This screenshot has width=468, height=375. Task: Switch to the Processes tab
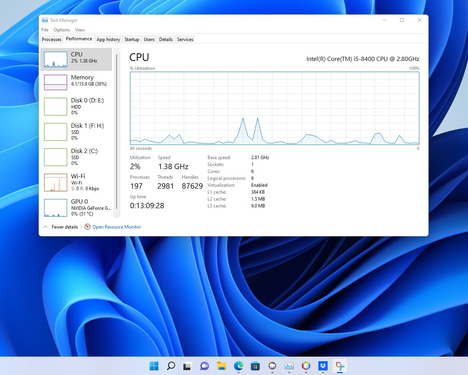click(x=51, y=39)
